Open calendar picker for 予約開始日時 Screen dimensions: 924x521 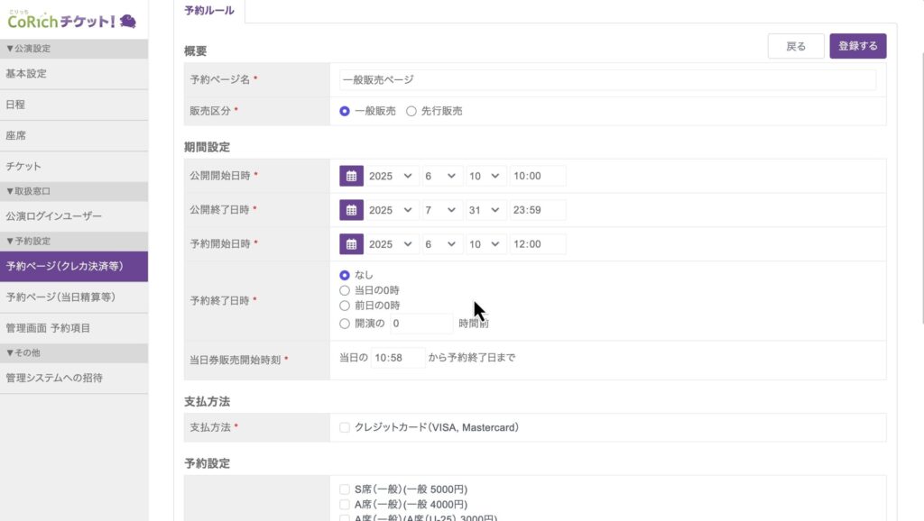pos(351,244)
